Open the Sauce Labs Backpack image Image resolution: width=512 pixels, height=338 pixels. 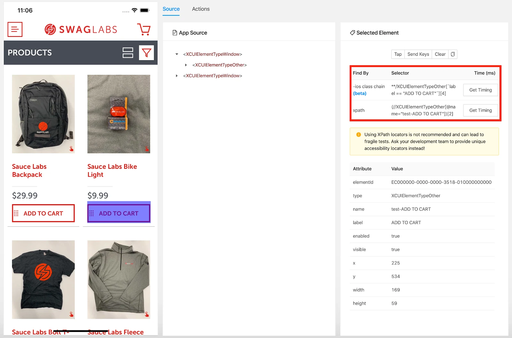pyautogui.click(x=43, y=114)
